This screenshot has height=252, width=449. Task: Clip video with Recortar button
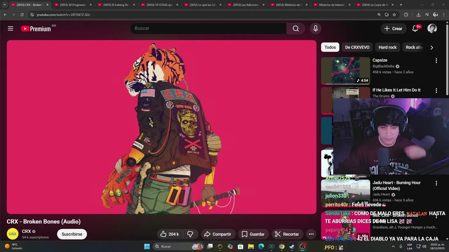click(x=287, y=234)
